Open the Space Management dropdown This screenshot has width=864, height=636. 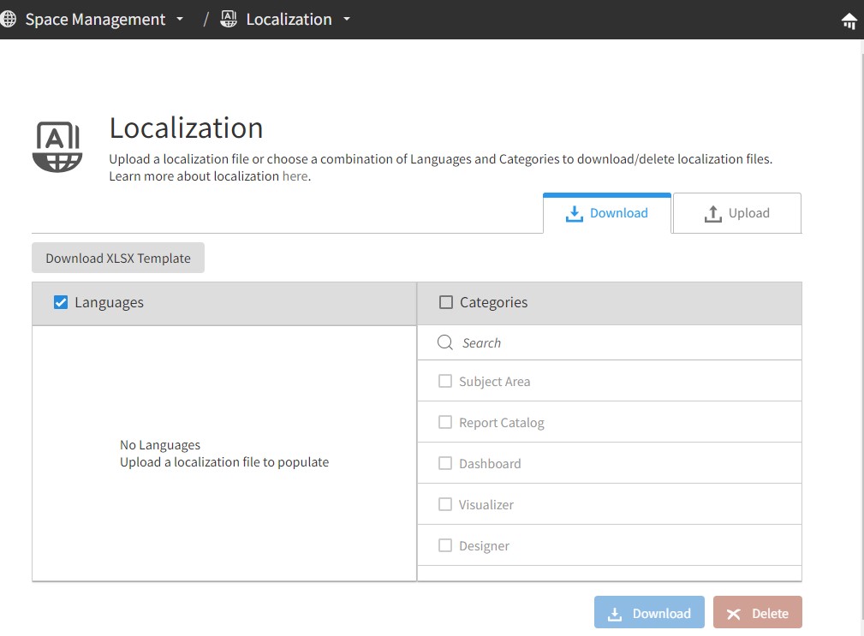pyautogui.click(x=180, y=19)
